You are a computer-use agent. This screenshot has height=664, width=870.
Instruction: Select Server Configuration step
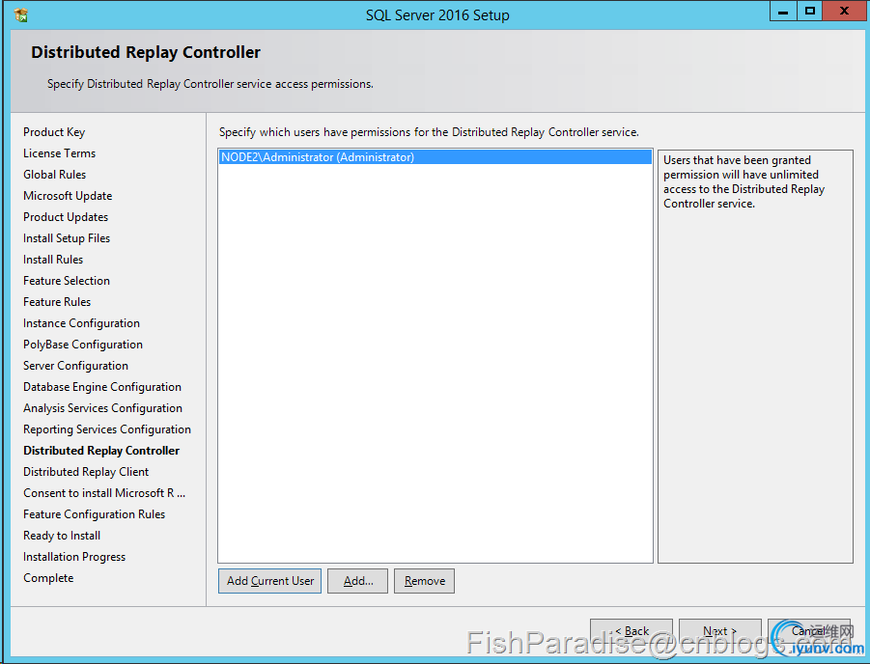(x=75, y=366)
